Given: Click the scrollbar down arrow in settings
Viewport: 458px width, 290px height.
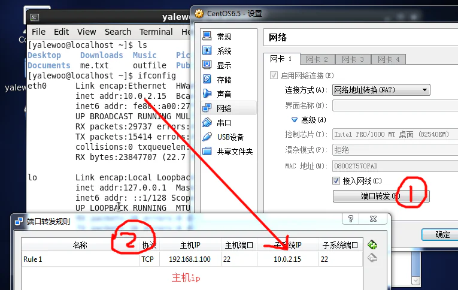Looking at the screenshot, I should pos(415,281).
